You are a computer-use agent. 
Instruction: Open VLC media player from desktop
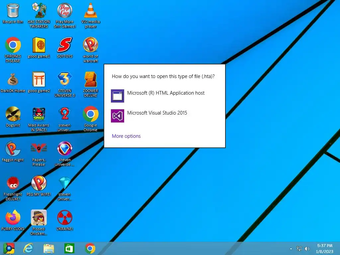point(90,15)
